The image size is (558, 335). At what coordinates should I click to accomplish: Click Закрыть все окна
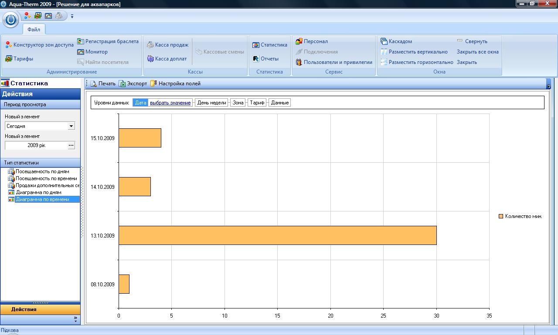pos(478,52)
